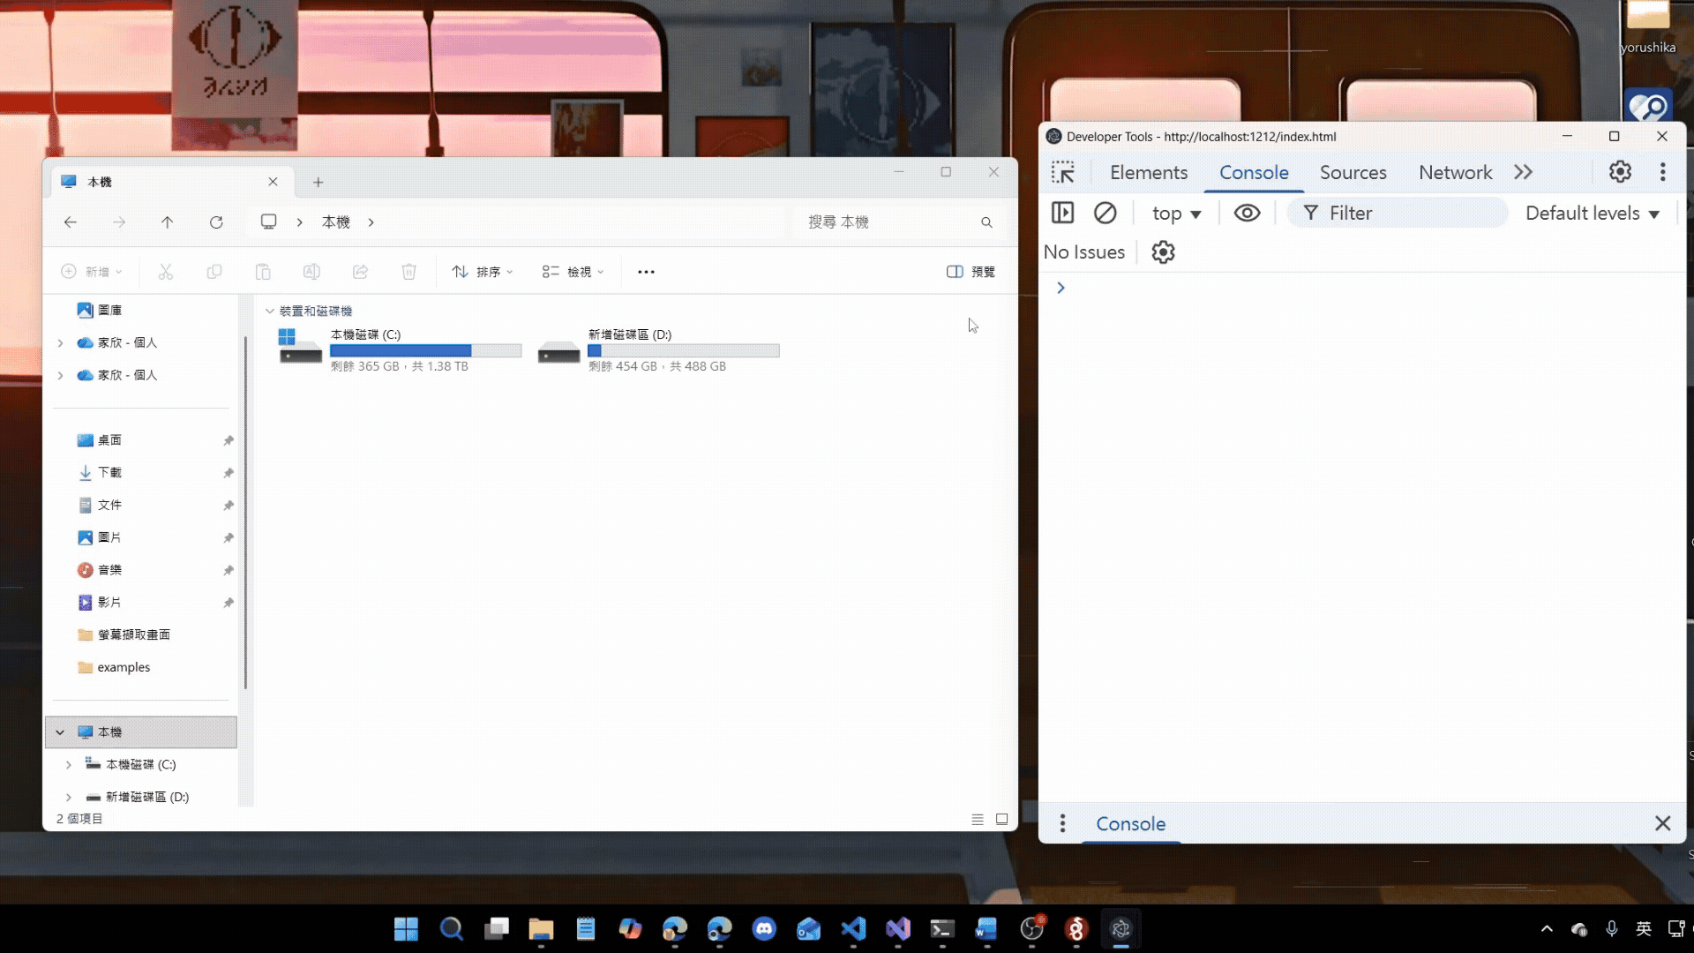Open the issues settings gear icon
Viewport: 1694px width, 953px height.
click(x=1163, y=252)
